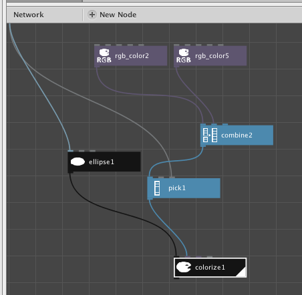302x295 pixels.
Task: Click the colorize icon on colorize1
Action: pyautogui.click(x=184, y=267)
